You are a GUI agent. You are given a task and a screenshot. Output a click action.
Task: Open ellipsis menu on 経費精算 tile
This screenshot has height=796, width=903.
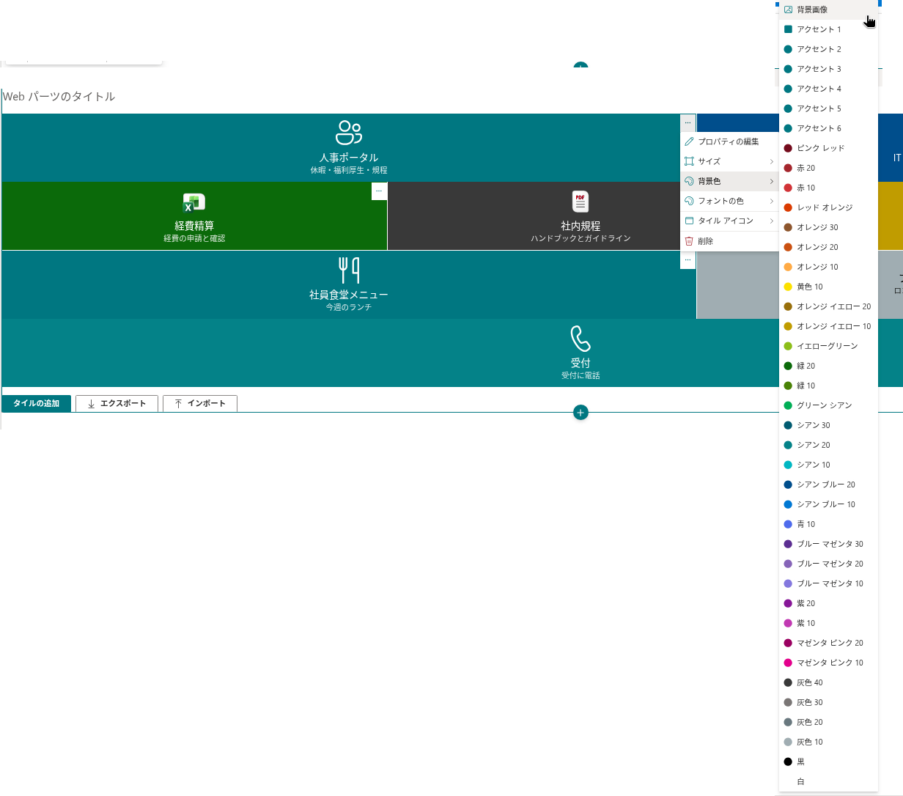[x=379, y=191]
